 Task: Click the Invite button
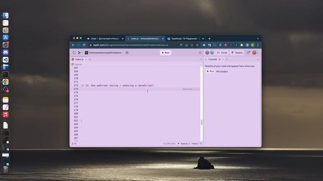click(x=222, y=53)
